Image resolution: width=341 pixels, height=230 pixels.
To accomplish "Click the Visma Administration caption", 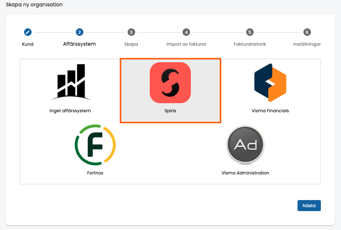I will 245,173.
